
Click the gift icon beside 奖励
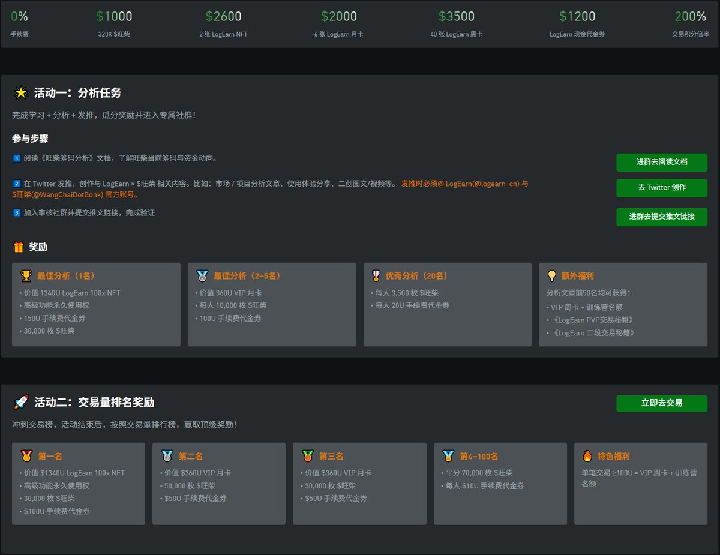[x=19, y=247]
